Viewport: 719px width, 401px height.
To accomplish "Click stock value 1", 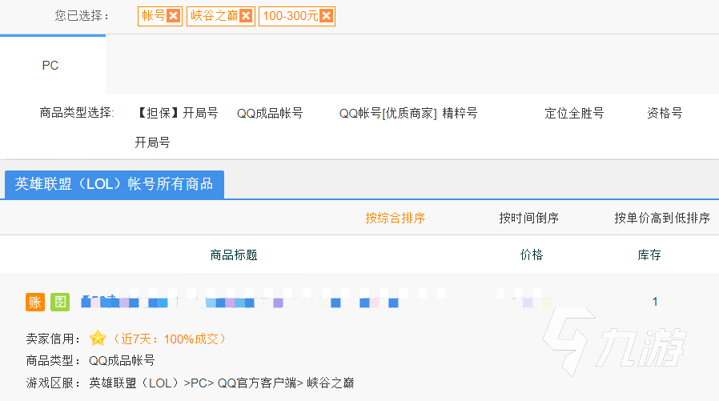I will tap(655, 302).
